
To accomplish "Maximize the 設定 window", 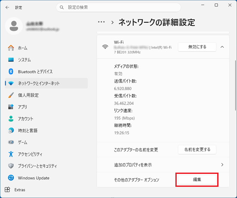I will pos(216,5).
